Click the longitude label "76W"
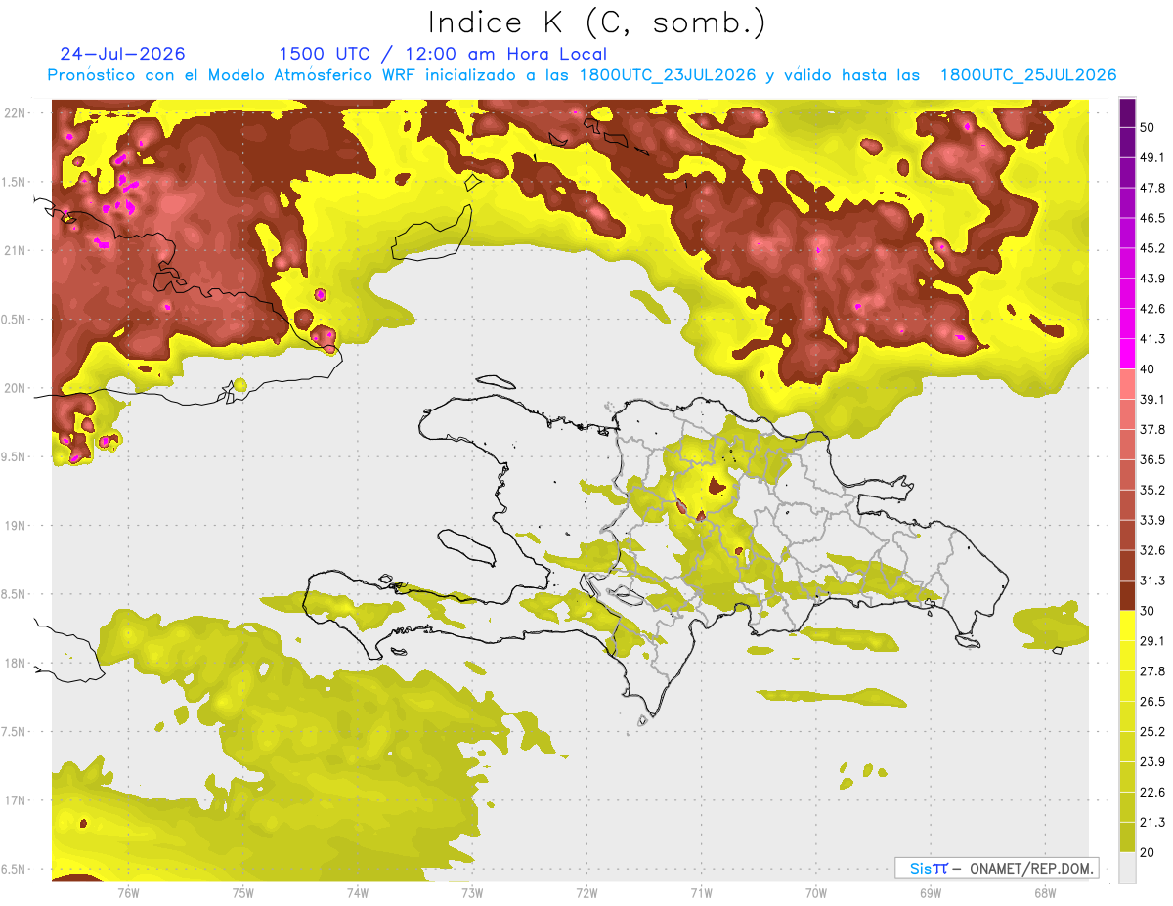 tap(128, 893)
